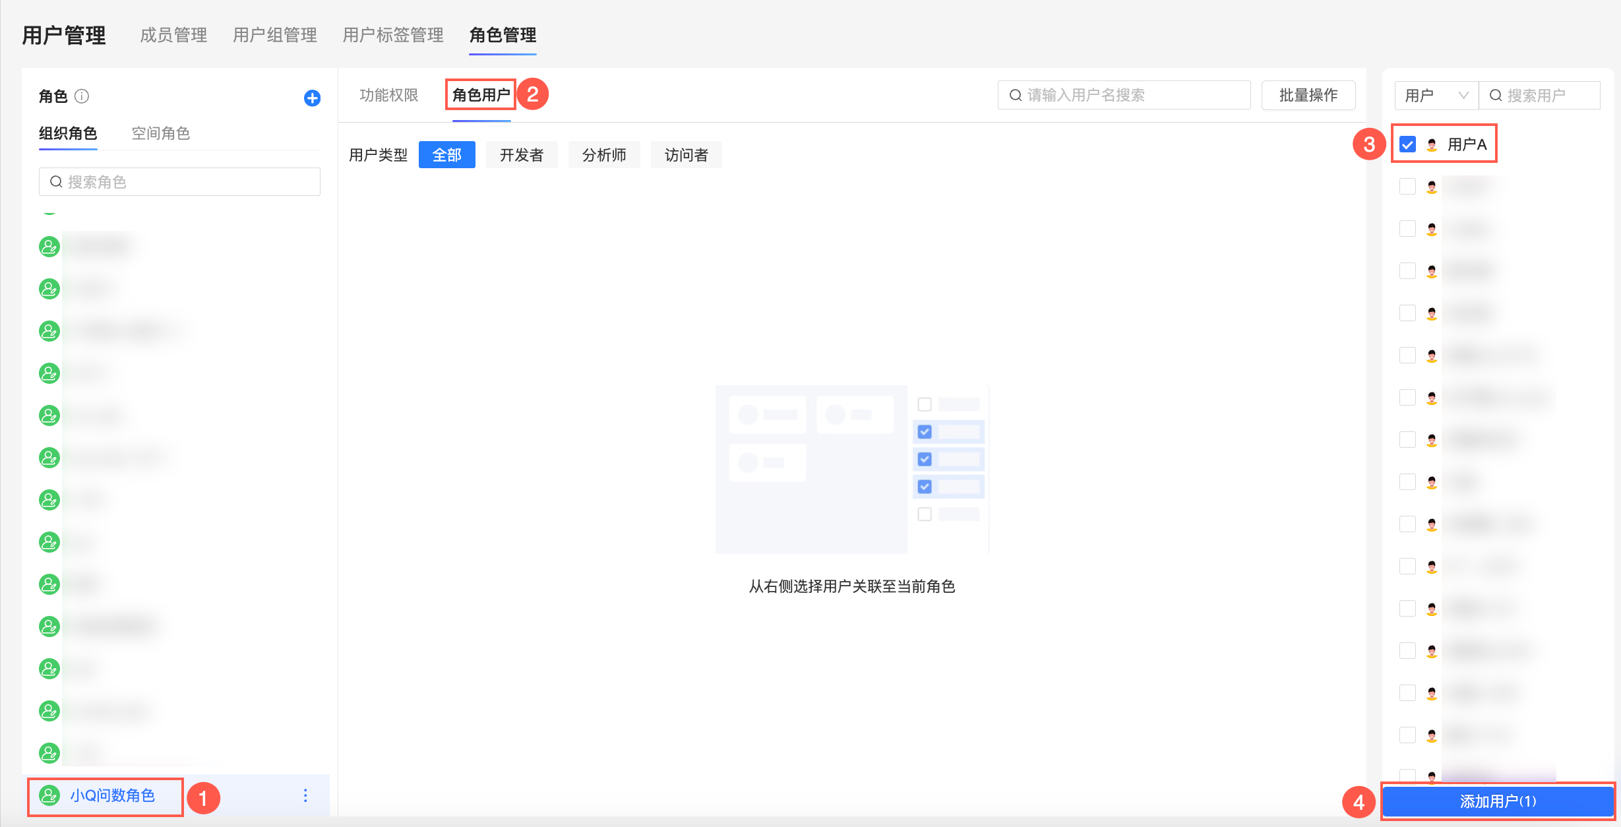1621x827 pixels.
Task: Click the green role icon of 小Q问数角色
Action: click(x=49, y=795)
